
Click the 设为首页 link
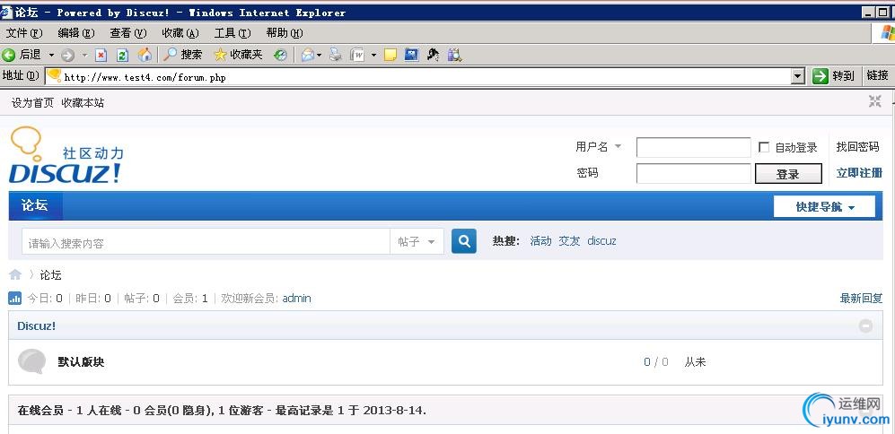pyautogui.click(x=32, y=103)
